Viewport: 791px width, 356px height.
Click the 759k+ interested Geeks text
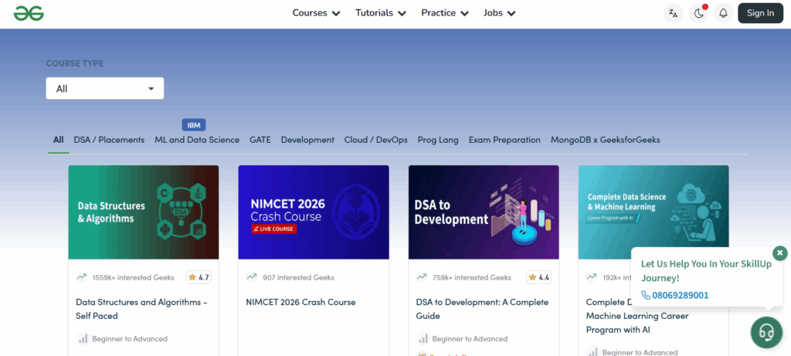pos(472,277)
